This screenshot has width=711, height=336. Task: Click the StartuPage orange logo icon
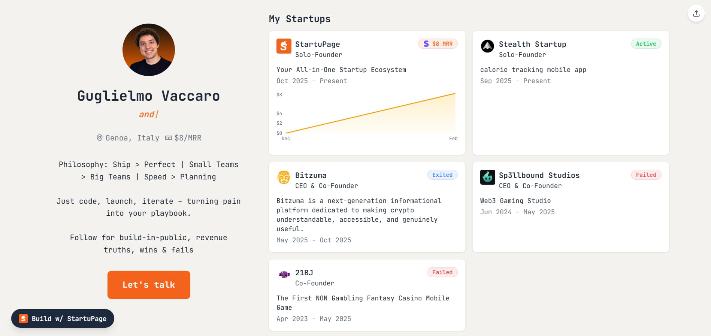tap(284, 46)
